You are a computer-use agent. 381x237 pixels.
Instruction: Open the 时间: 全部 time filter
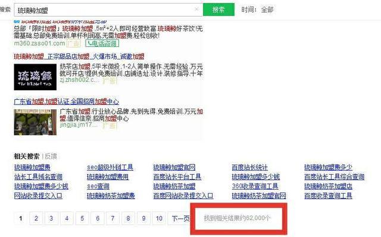coord(257,10)
